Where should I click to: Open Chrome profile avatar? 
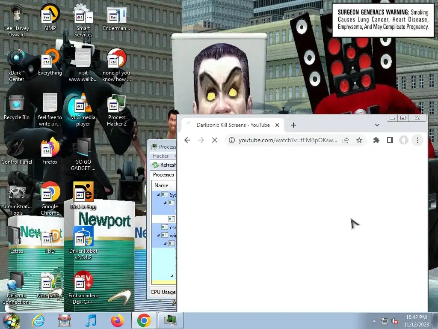pos(404,140)
